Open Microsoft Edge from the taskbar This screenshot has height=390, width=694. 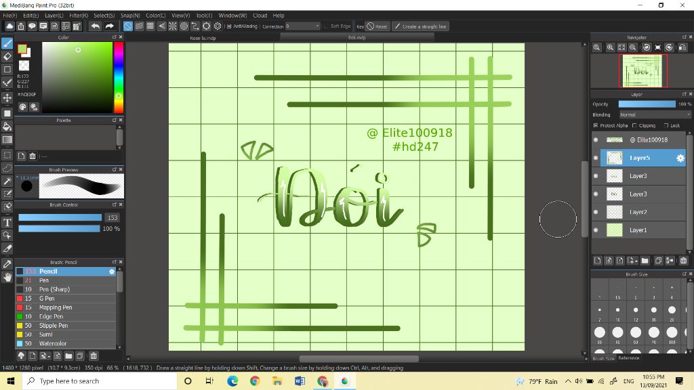(x=232, y=381)
